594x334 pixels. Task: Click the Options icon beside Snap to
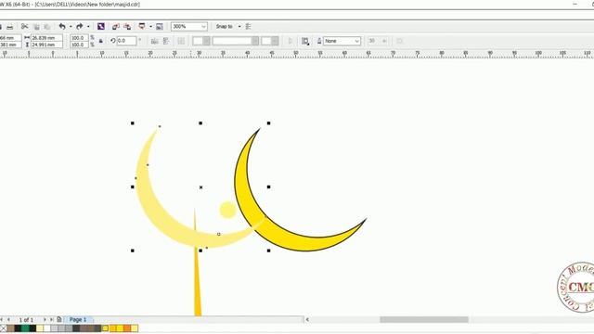click(249, 27)
